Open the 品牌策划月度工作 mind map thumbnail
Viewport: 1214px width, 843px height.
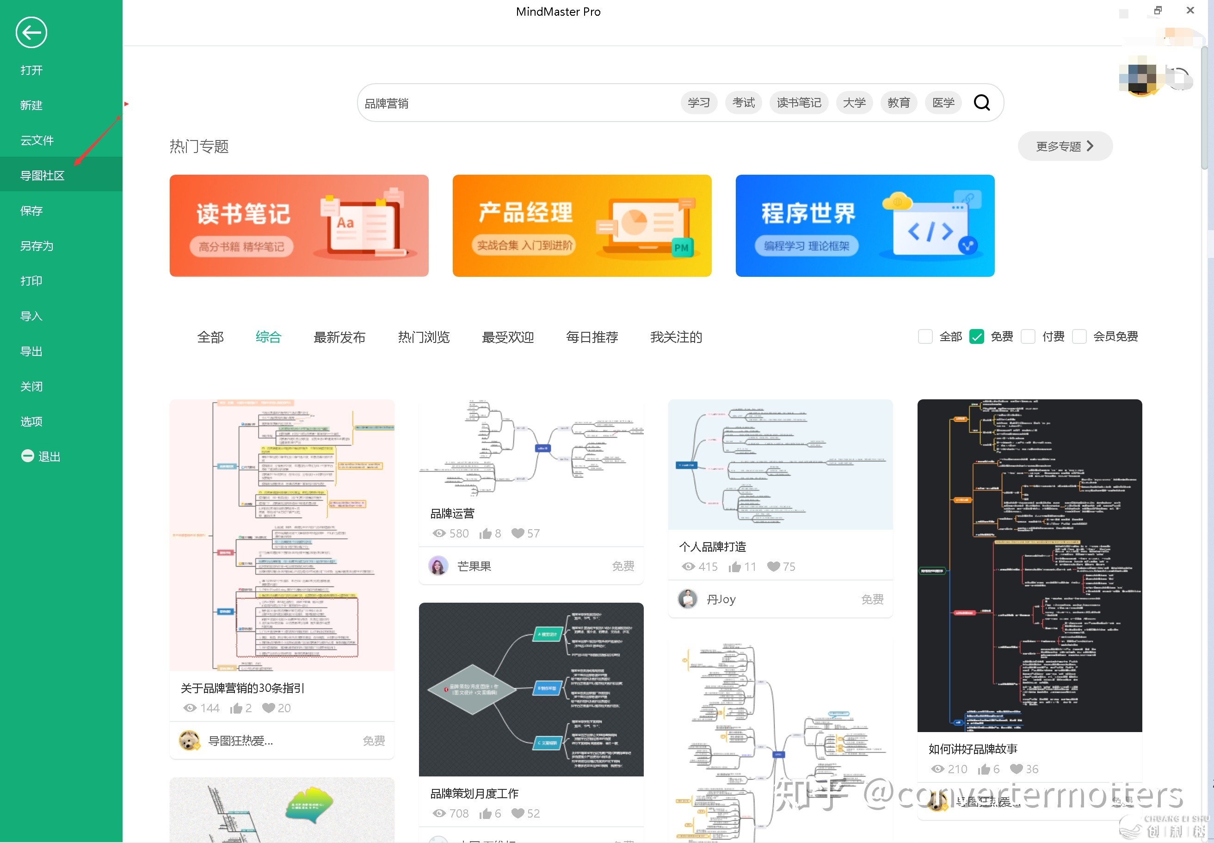click(531, 689)
